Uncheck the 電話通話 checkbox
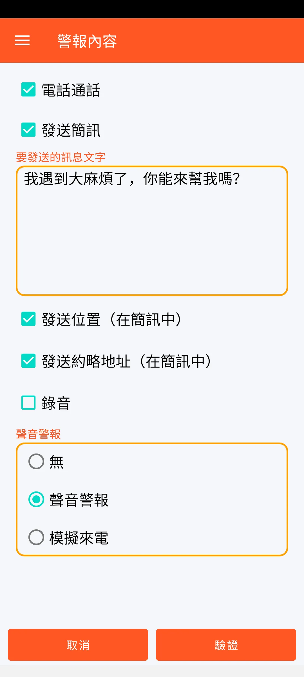This screenshot has width=304, height=677. click(28, 90)
